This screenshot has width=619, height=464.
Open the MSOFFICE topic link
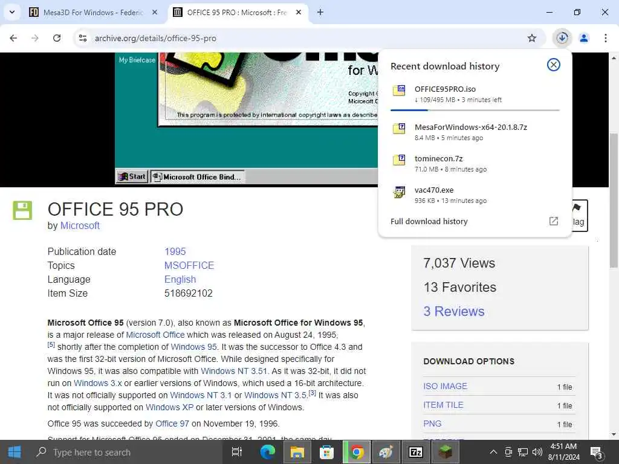click(x=189, y=265)
